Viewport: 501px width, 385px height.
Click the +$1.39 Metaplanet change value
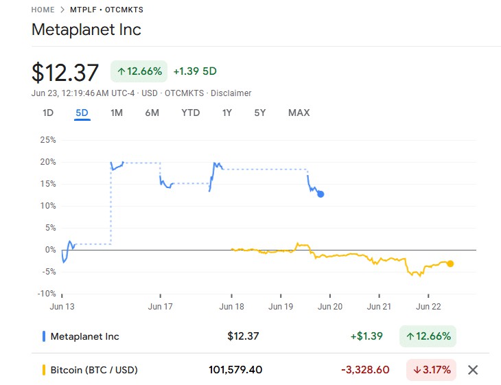click(366, 336)
